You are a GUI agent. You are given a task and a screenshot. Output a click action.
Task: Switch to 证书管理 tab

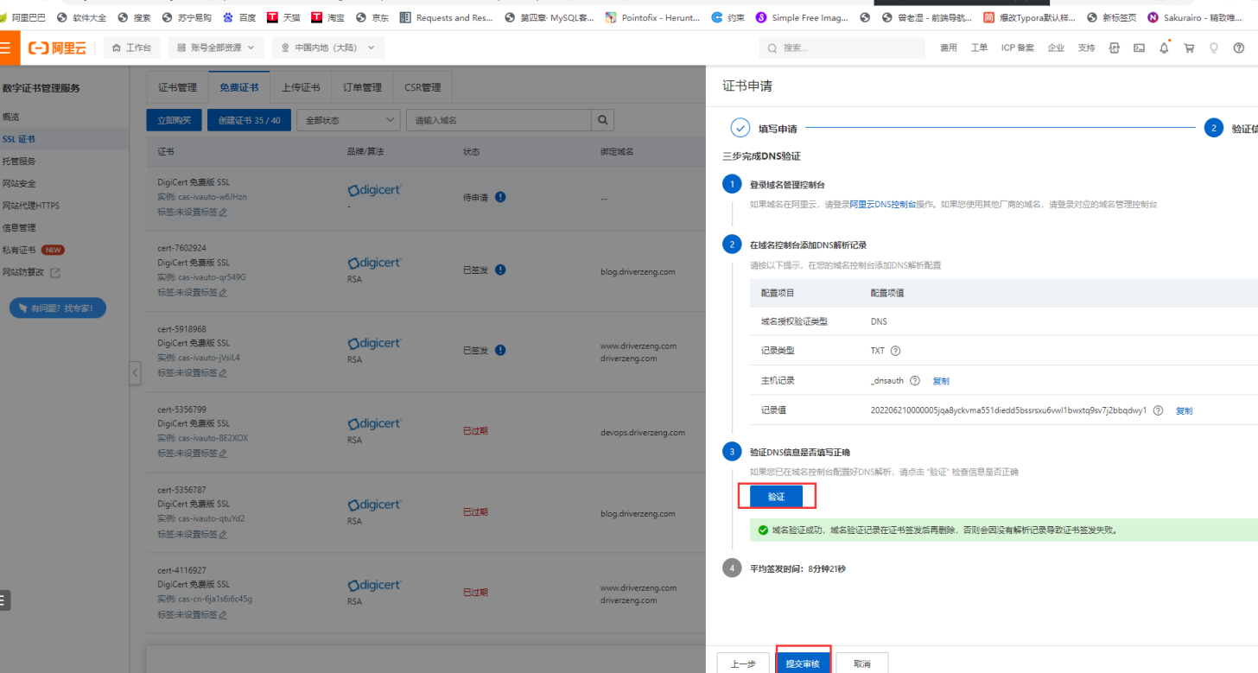click(177, 87)
